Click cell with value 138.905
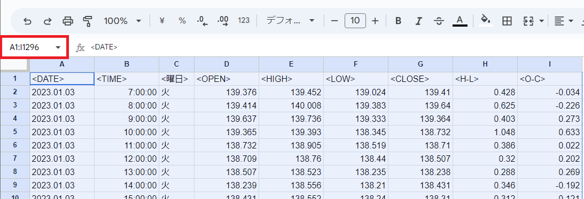Screen dimensions: 584x199 [291, 145]
